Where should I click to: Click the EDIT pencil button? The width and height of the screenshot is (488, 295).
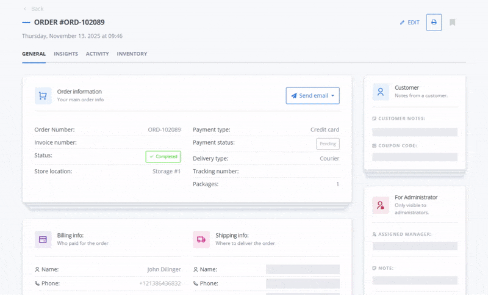click(x=409, y=23)
